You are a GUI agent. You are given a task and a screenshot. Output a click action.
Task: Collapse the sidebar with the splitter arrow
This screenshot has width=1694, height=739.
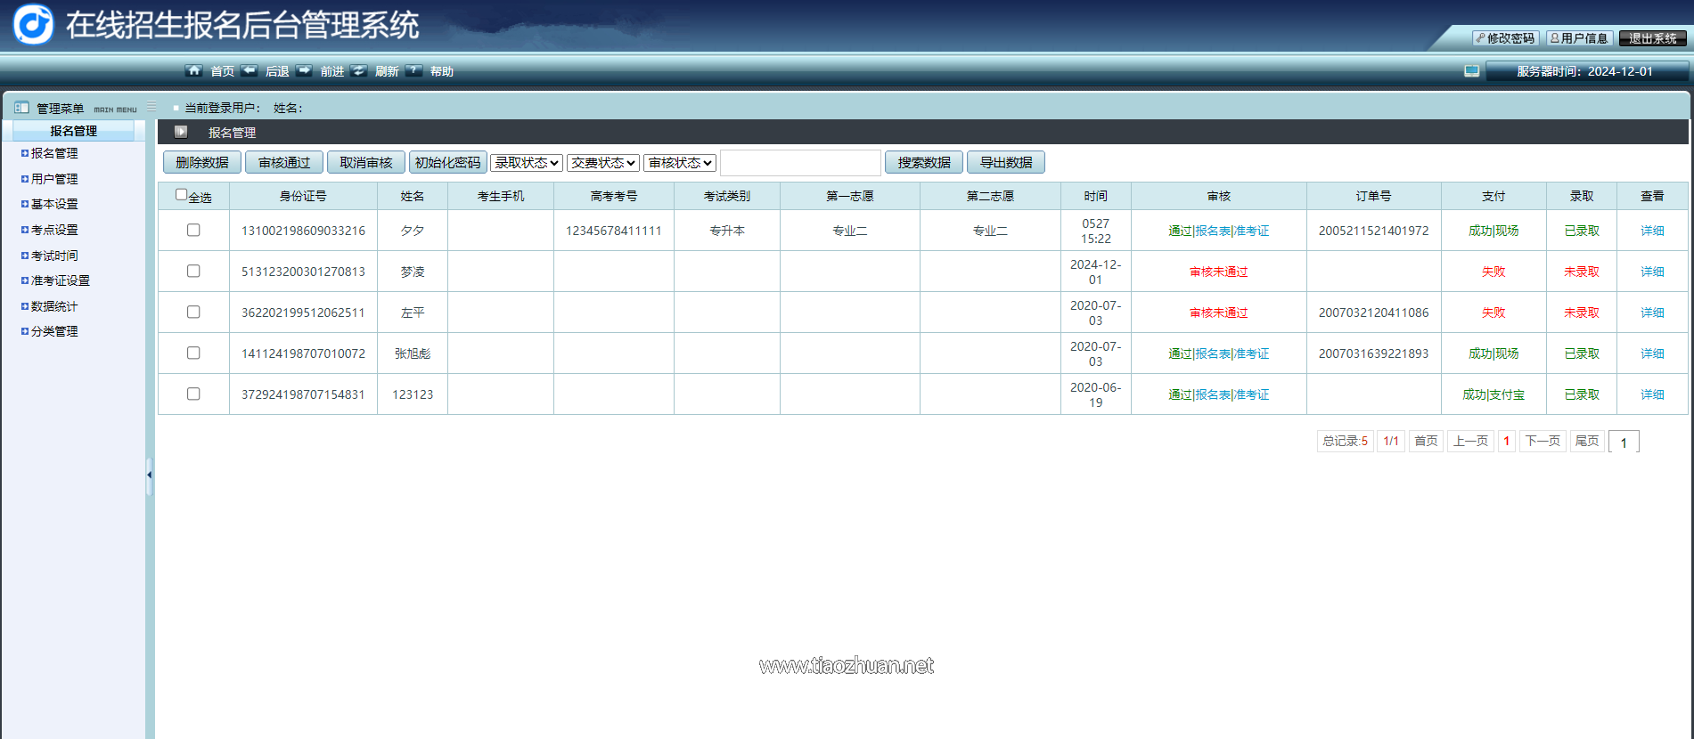(149, 475)
